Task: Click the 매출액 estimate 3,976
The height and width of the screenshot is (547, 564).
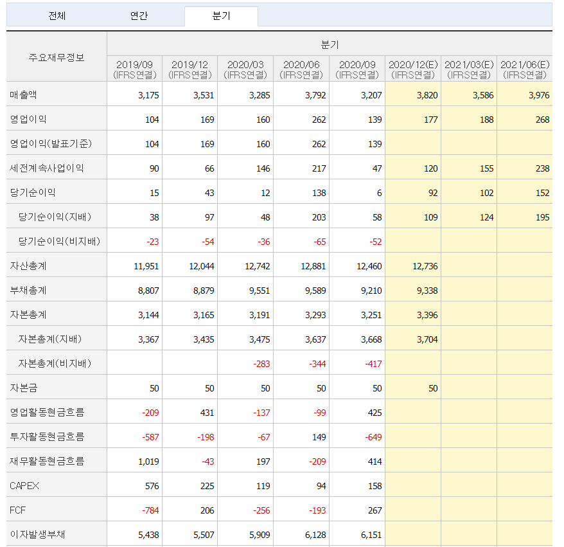Action: (539, 95)
